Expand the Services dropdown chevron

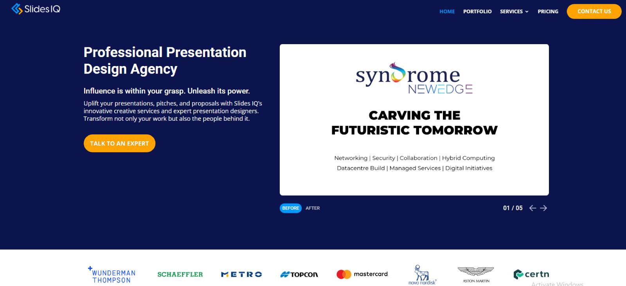pos(527,11)
